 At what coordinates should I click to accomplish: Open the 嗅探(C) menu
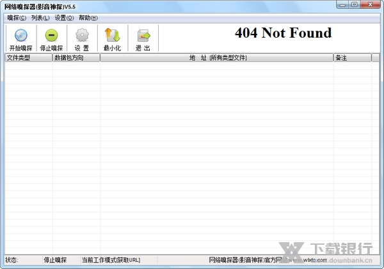[17, 18]
